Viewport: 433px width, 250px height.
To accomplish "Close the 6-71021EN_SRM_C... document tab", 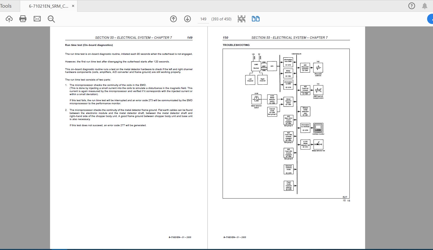I will 73,6.
